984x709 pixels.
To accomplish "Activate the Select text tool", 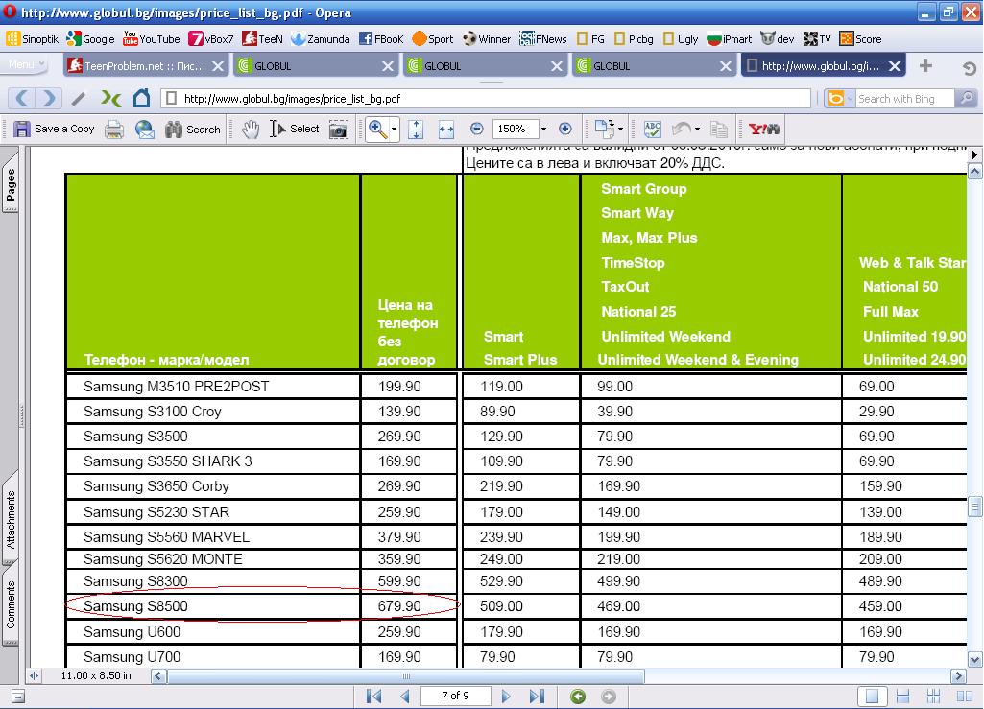I will (295, 130).
